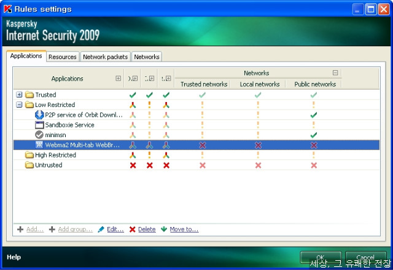Viewport: 393px width, 270px height.
Task: Expand the second narrow rights column header
Action: pos(152,78)
